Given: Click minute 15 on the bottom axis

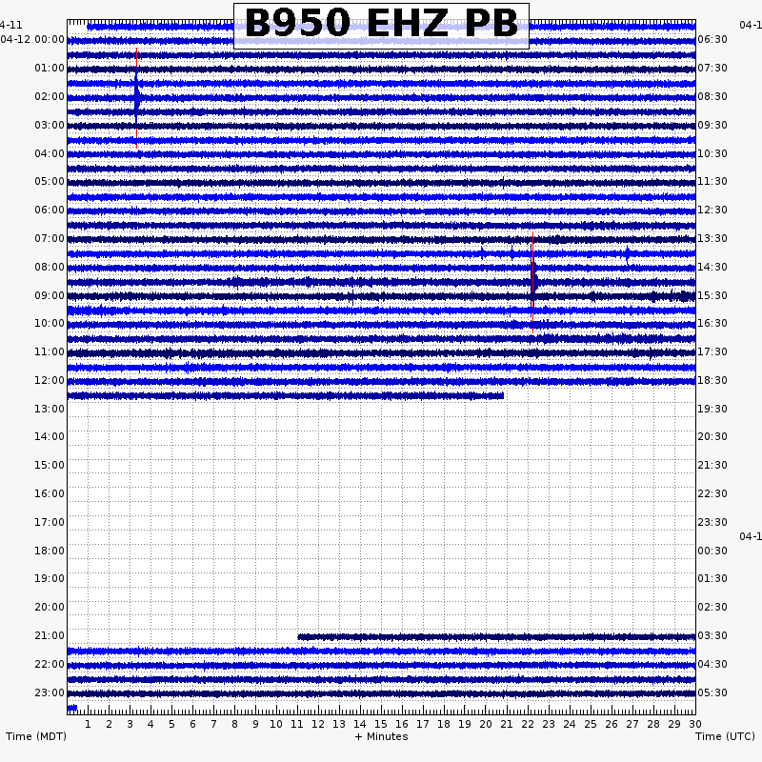Looking at the screenshot, I should click(x=381, y=725).
